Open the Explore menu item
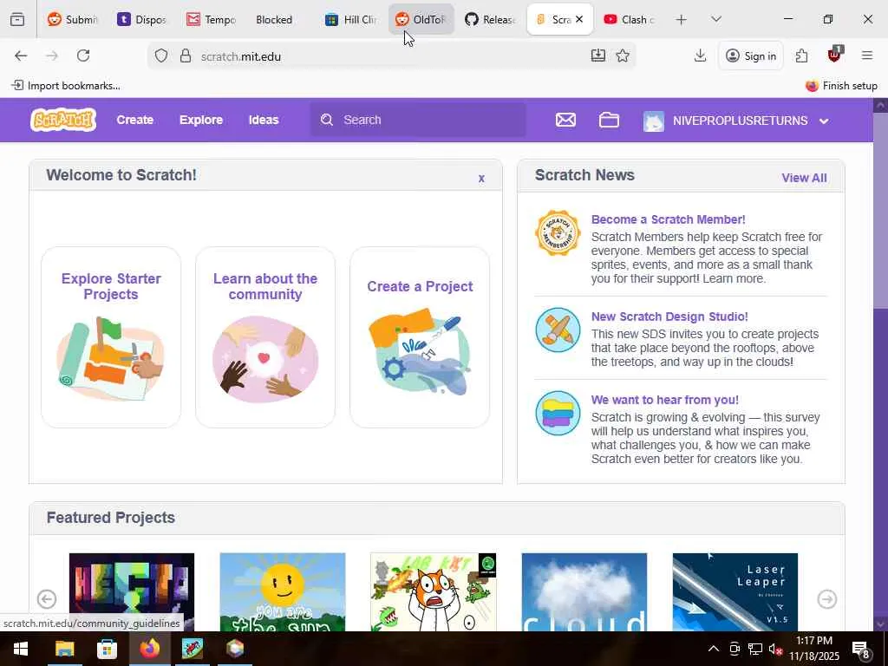Screen dimensions: 888x666 pyautogui.click(x=201, y=120)
